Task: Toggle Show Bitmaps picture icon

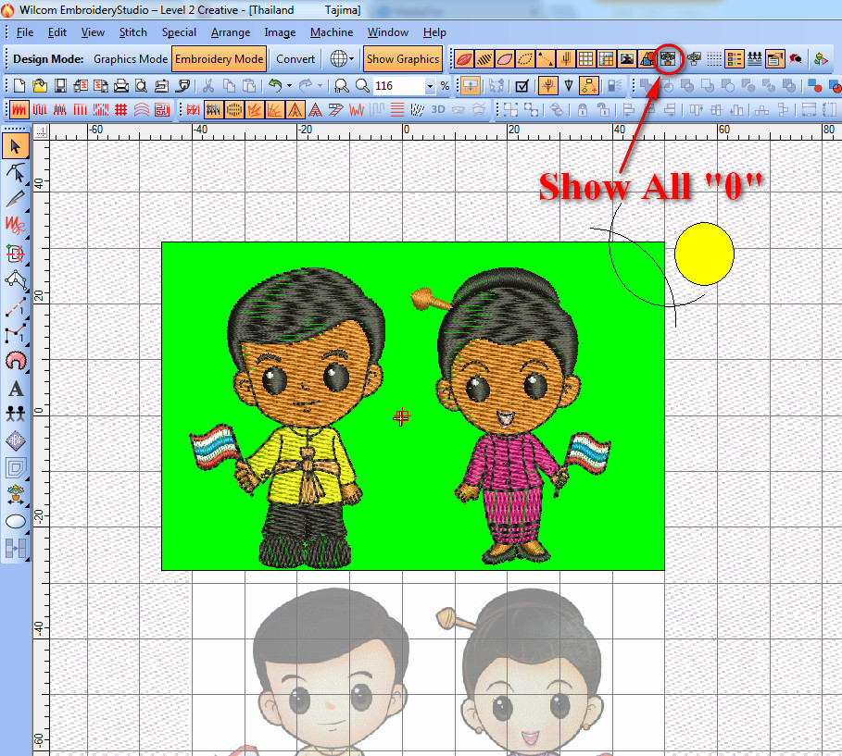Action: pyautogui.click(x=627, y=59)
